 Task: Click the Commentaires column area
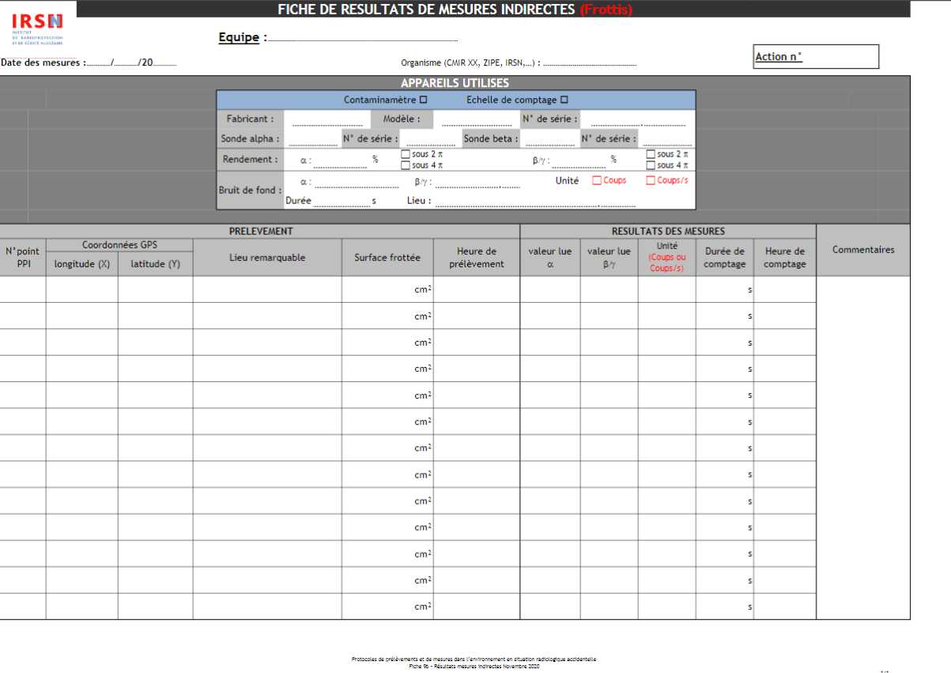[x=862, y=443]
